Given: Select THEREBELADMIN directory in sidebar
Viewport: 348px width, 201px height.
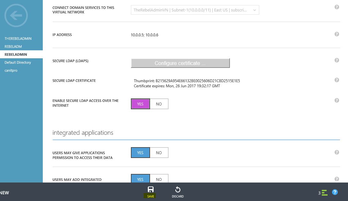Looking at the screenshot, I should (18, 39).
